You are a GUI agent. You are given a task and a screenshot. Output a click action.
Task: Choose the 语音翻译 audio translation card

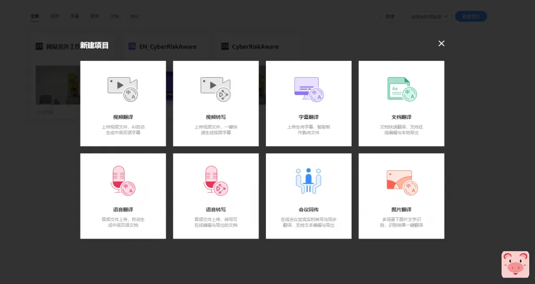tap(123, 196)
